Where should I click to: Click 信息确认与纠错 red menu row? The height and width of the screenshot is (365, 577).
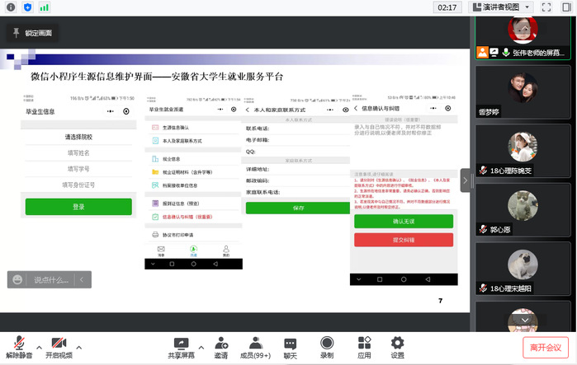point(193,217)
